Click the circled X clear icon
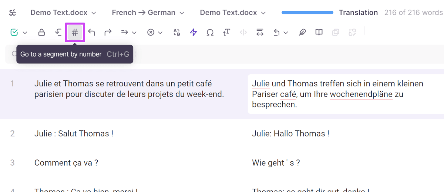444x192 pixels. (151, 33)
